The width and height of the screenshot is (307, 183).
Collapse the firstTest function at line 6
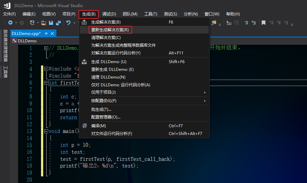point(46,83)
